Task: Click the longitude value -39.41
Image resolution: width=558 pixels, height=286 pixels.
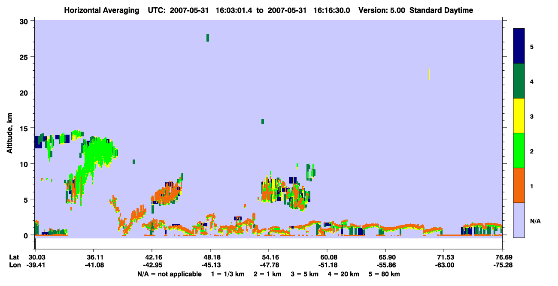Action: [35, 265]
